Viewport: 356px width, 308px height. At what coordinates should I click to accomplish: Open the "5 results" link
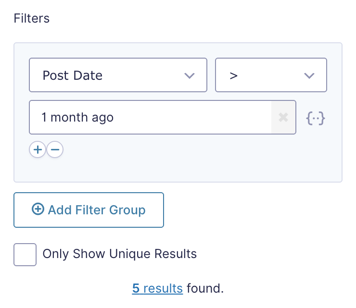tap(157, 288)
